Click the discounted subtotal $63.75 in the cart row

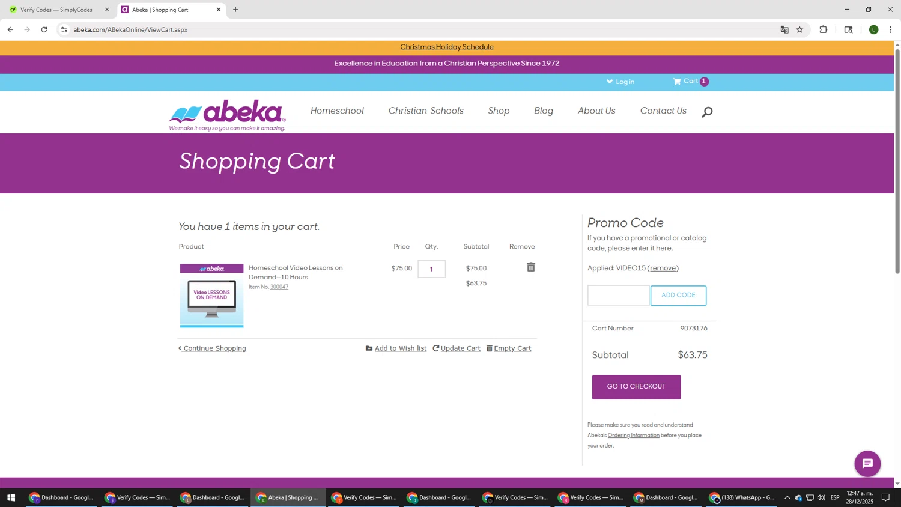(x=476, y=284)
